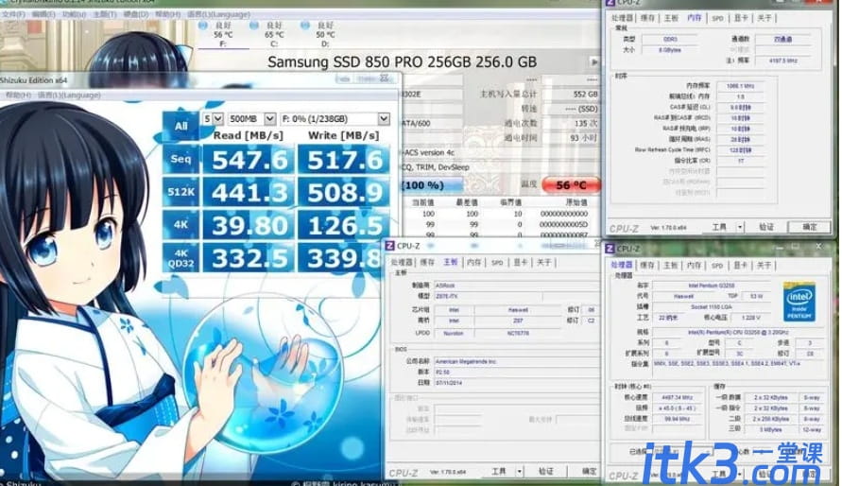Click the 552 GB host writes field

(x=571, y=94)
